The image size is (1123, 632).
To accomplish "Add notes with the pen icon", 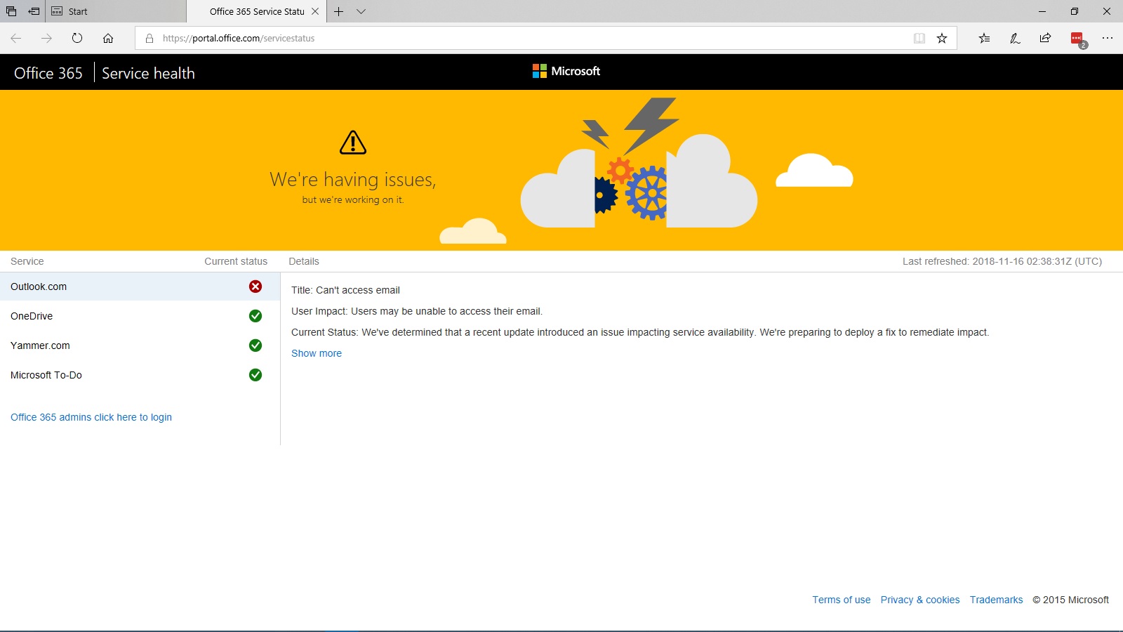I will [x=1015, y=38].
